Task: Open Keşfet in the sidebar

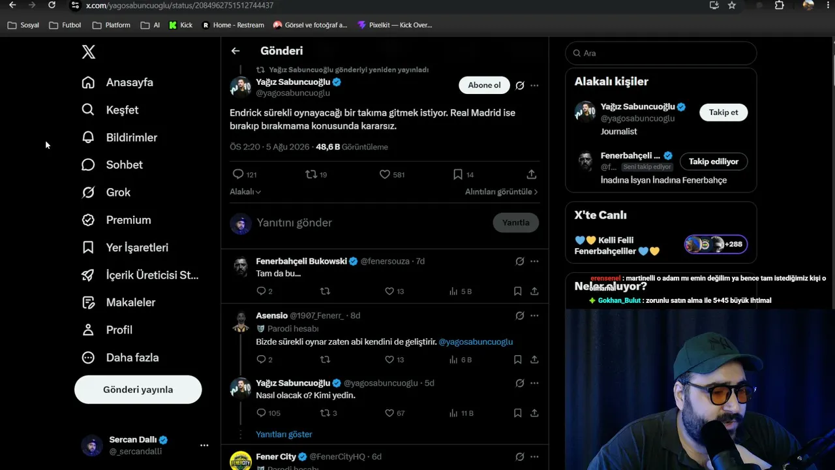Action: point(110,110)
